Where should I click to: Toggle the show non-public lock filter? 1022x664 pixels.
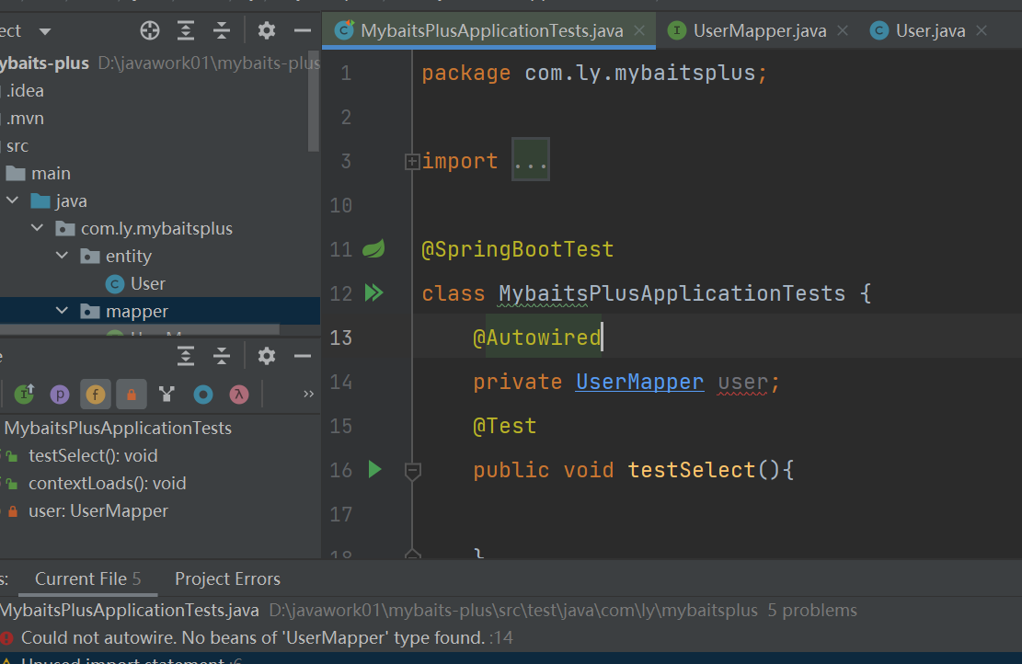pyautogui.click(x=131, y=395)
